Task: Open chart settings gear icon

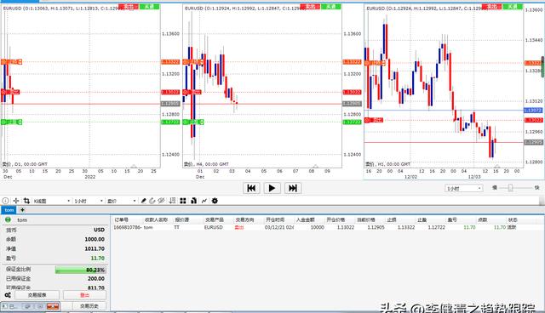Action: pos(215,201)
